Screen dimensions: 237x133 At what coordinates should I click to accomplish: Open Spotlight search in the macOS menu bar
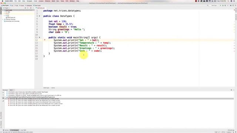tap(228, 1)
